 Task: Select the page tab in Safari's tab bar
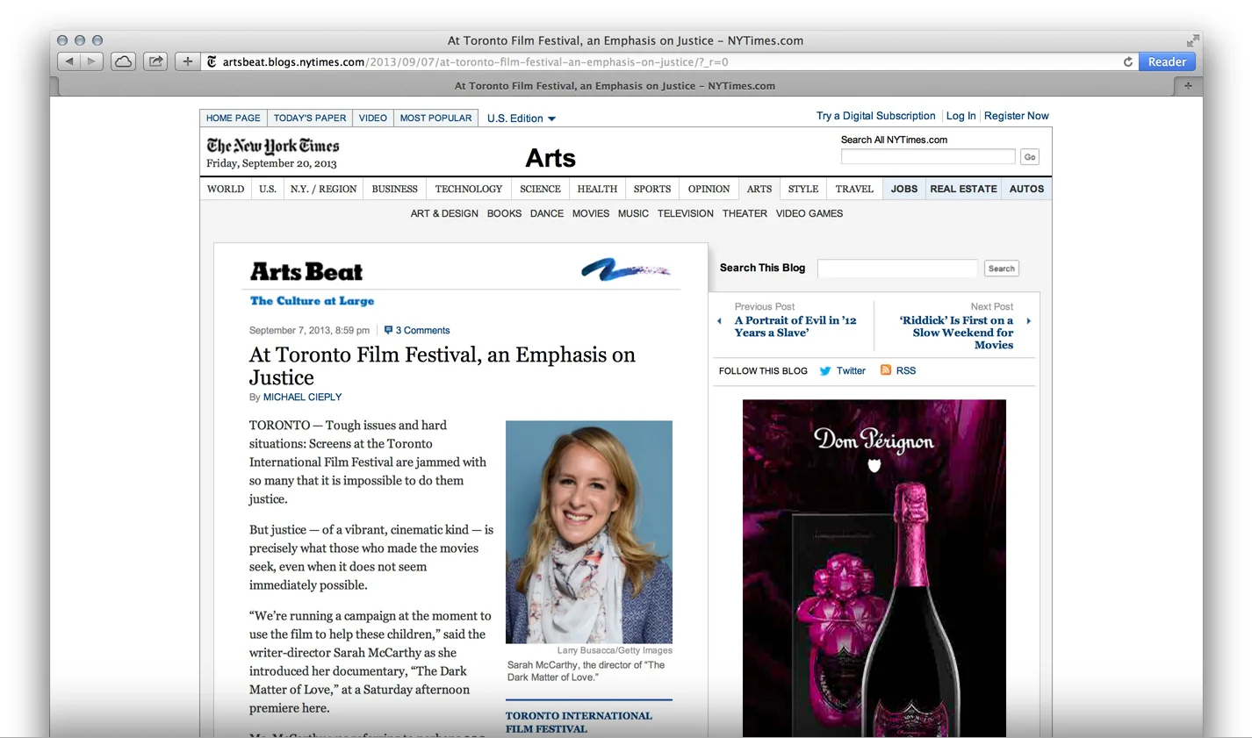[x=615, y=86]
